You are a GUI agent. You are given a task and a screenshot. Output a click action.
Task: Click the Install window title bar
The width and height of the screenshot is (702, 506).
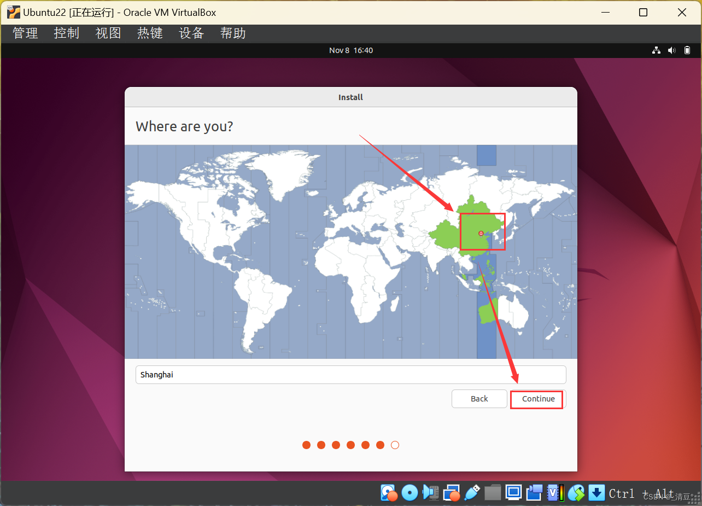click(x=351, y=97)
